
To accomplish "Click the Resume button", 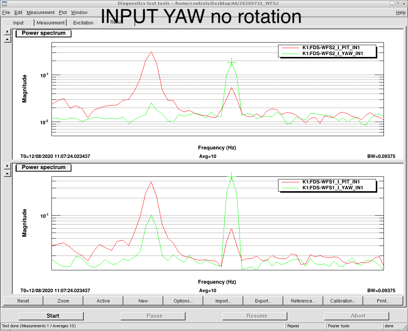I will click(x=255, y=316).
